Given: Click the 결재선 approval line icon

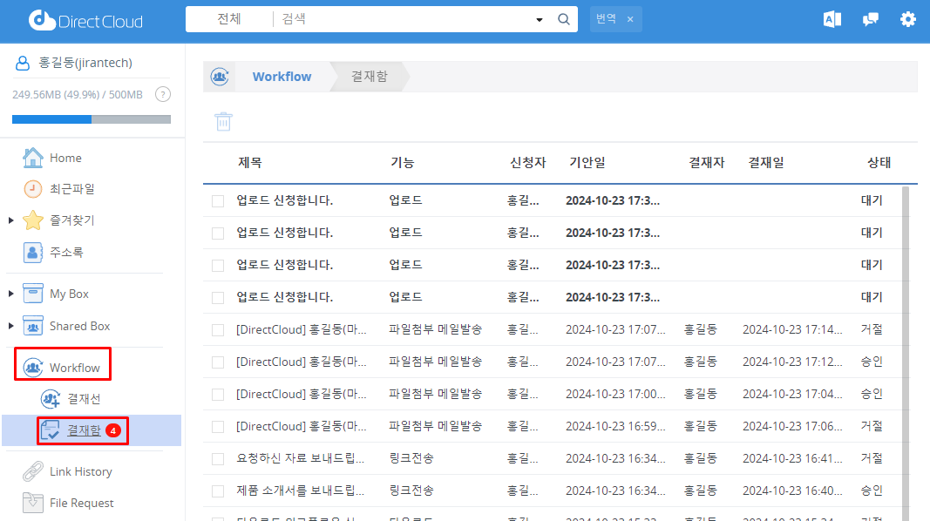Looking at the screenshot, I should click(51, 399).
